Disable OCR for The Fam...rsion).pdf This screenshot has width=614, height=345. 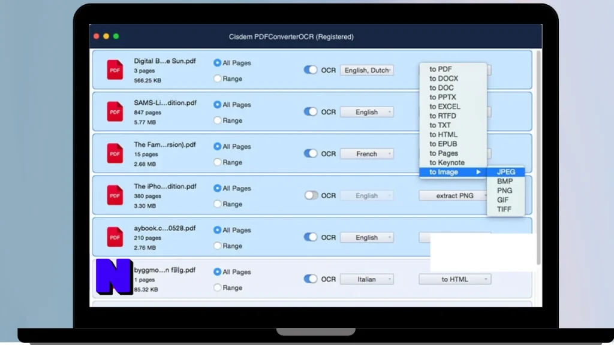[311, 154]
